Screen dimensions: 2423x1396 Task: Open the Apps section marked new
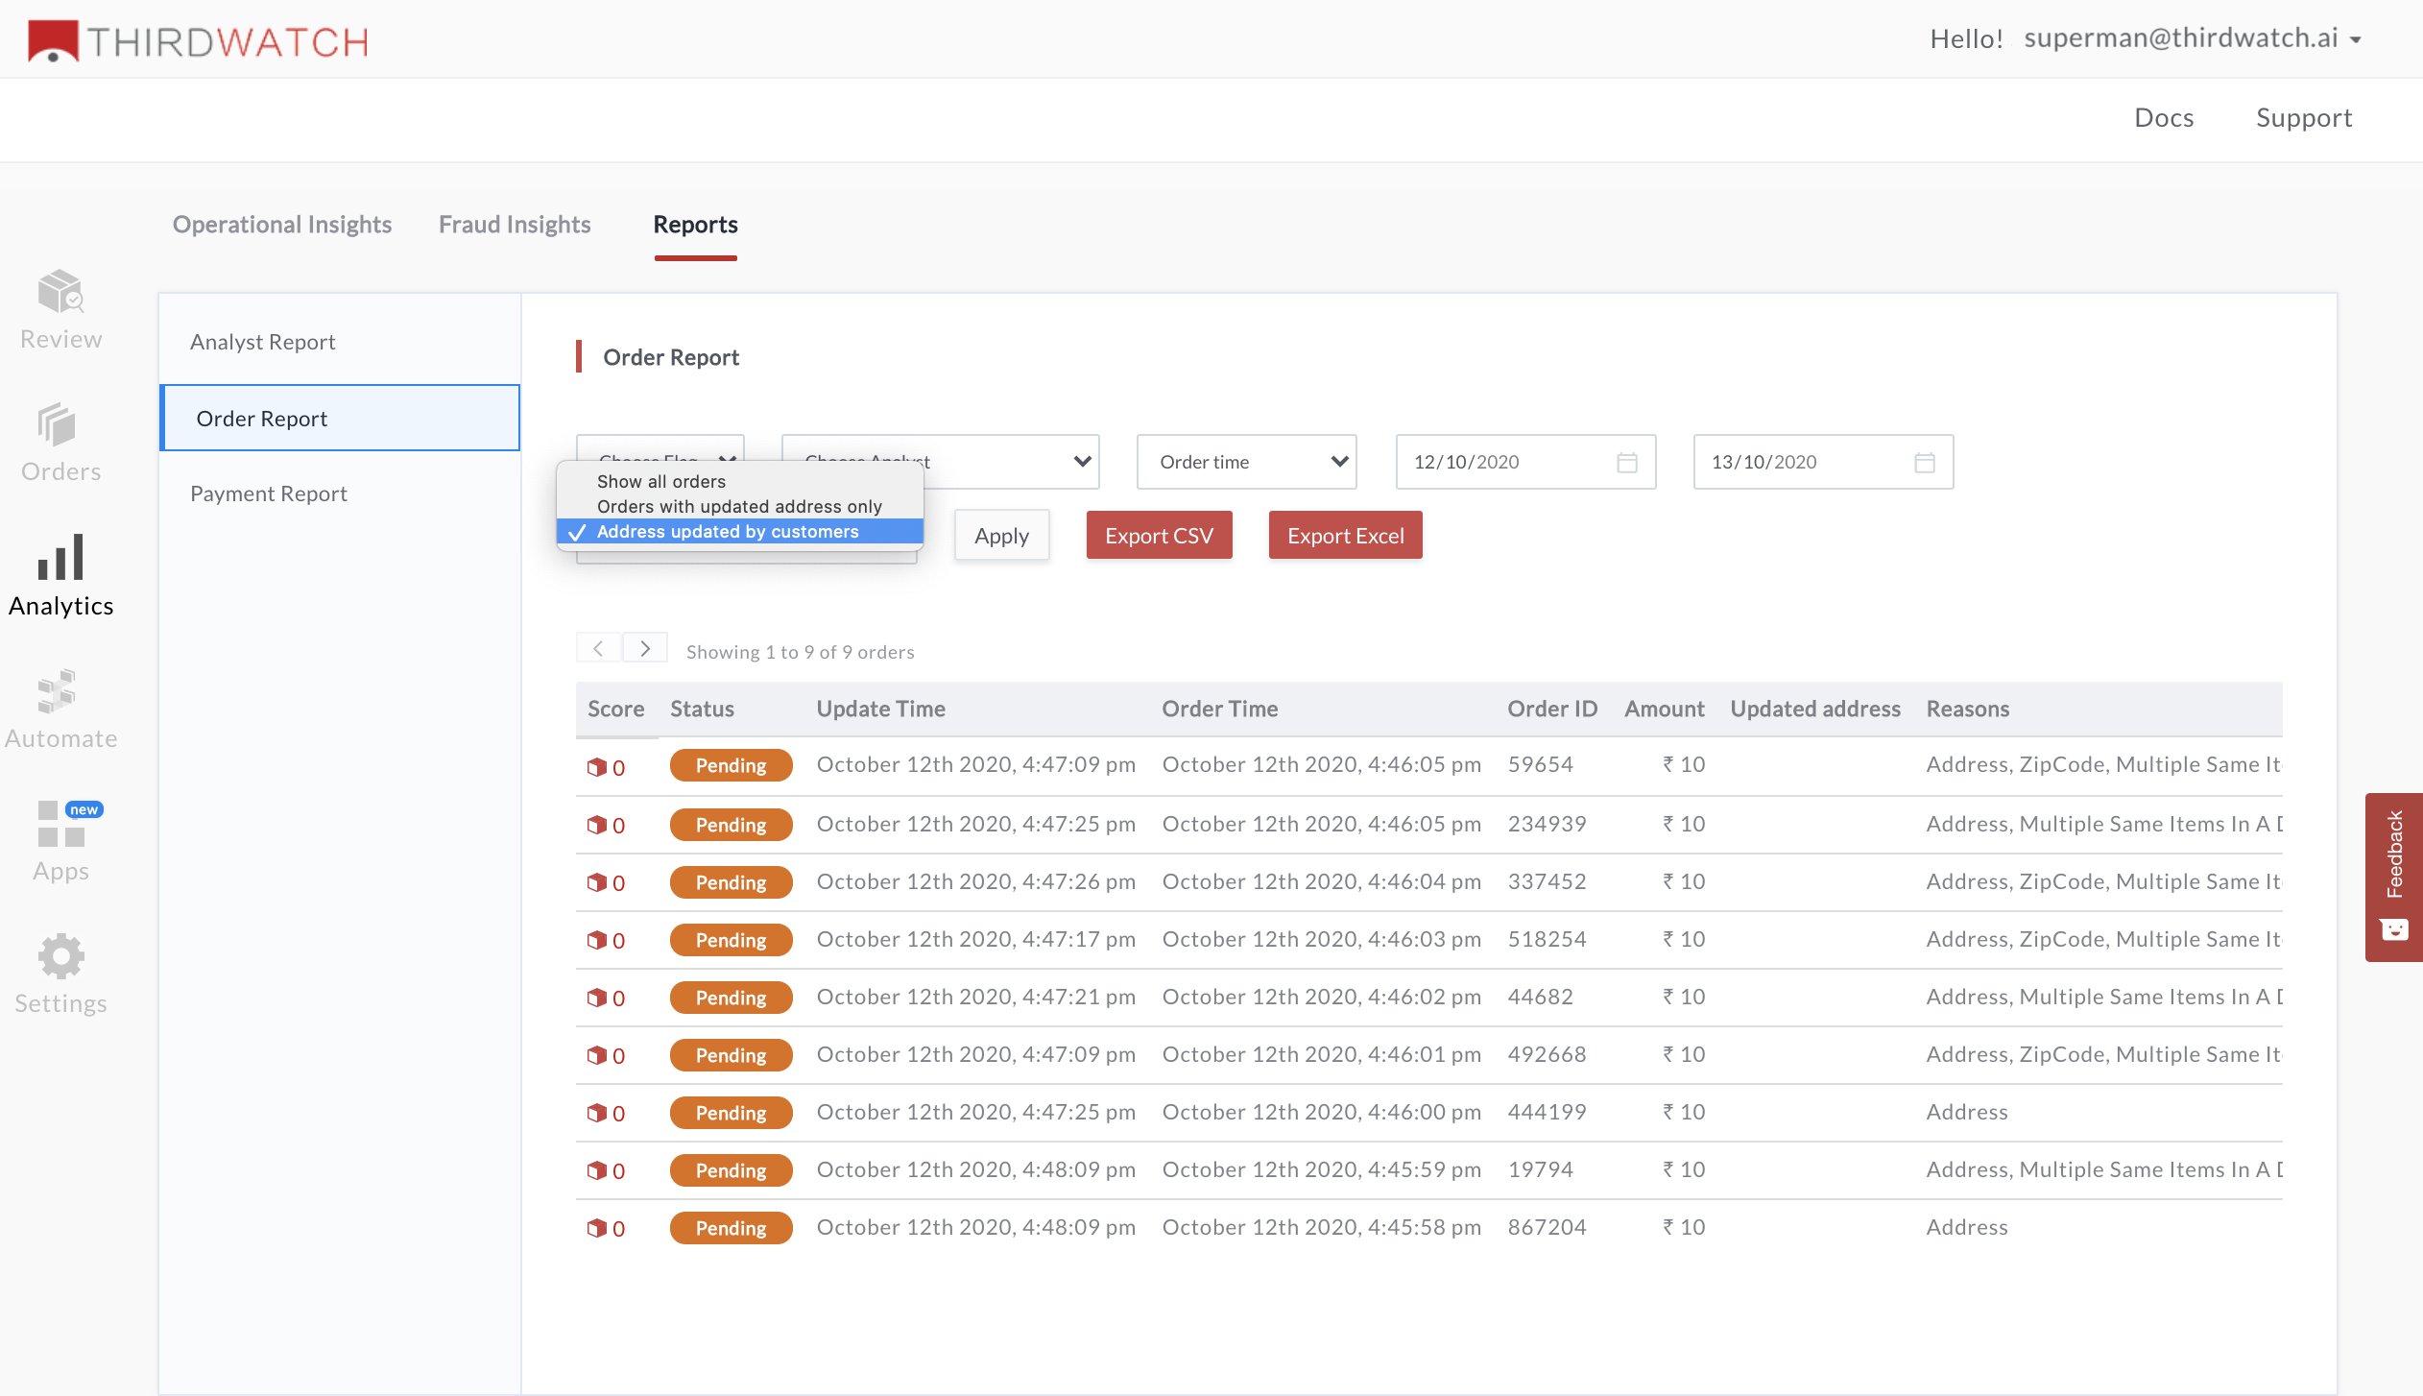[60, 841]
